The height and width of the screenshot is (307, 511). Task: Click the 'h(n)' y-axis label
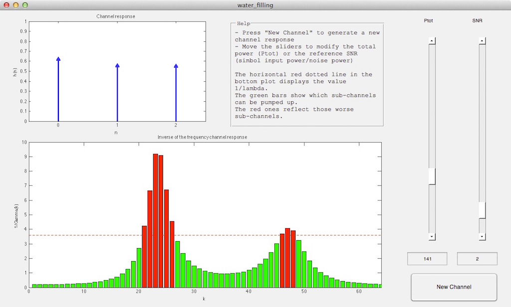(x=15, y=72)
